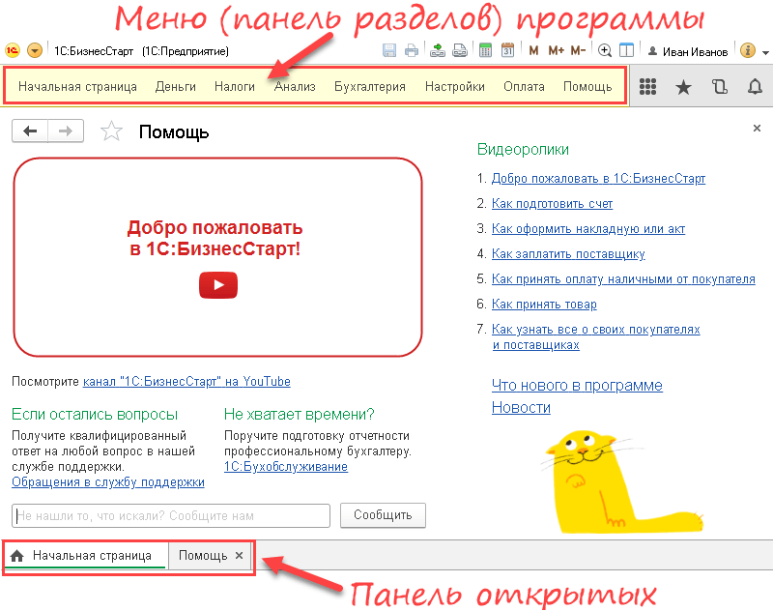Open video link Добро пожаловать в 1С:БизнесСтарт
The width and height of the screenshot is (773, 611).
(598, 179)
